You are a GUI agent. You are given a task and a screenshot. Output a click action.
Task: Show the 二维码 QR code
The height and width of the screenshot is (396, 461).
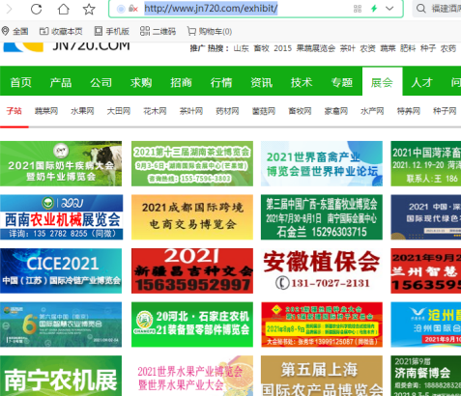[x=158, y=31]
